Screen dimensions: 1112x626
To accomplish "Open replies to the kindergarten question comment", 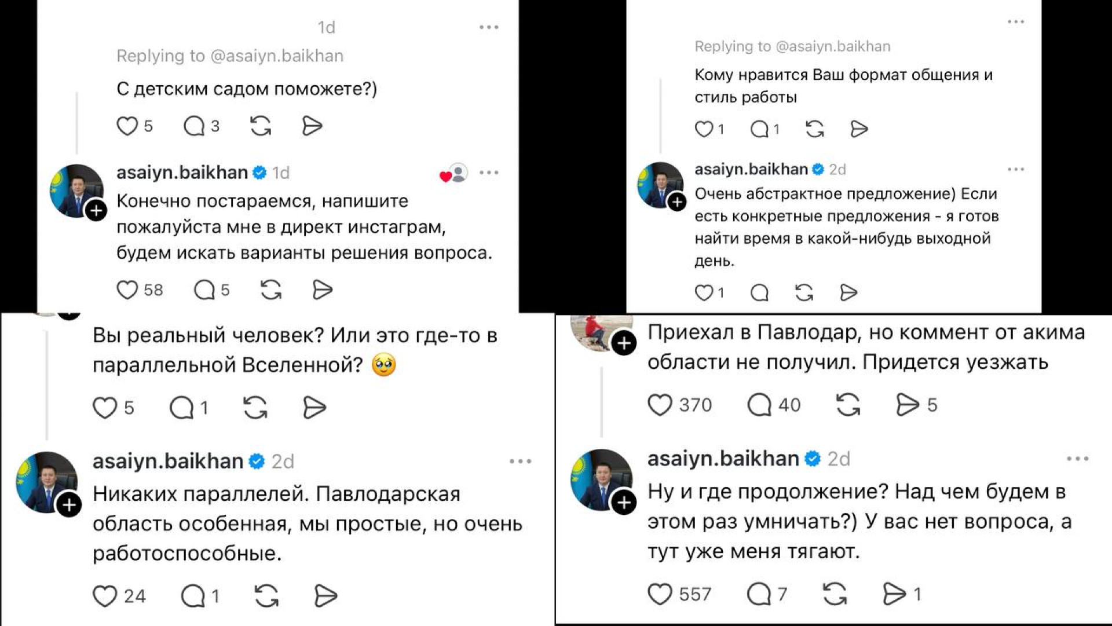I will click(x=194, y=126).
